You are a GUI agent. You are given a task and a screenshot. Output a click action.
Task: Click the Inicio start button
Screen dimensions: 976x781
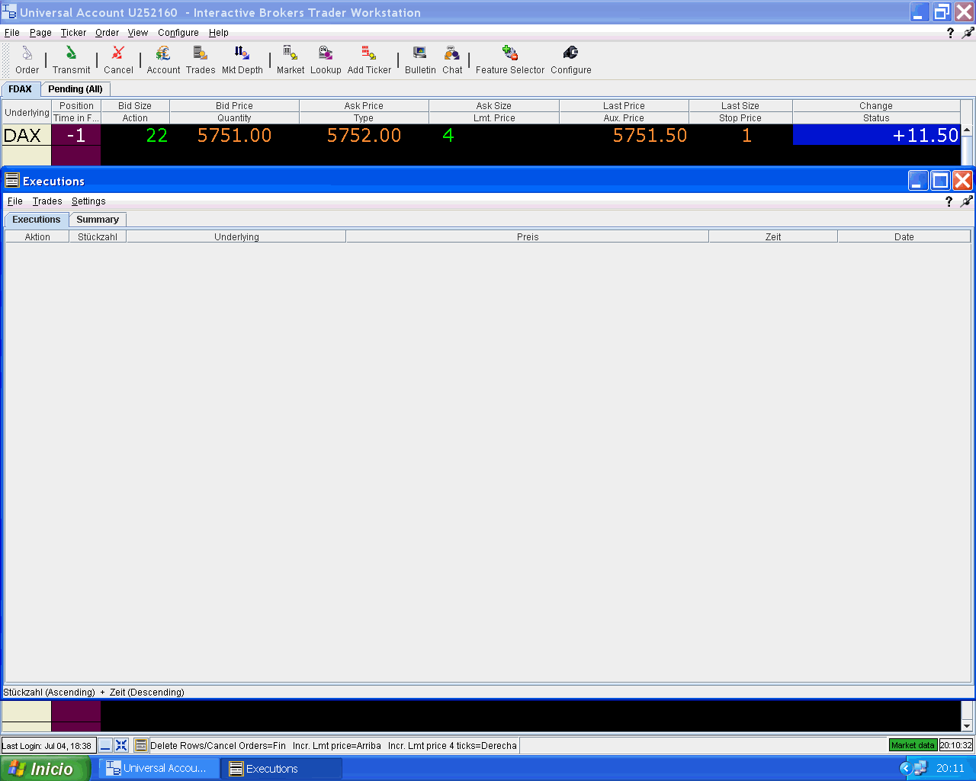[x=45, y=768]
